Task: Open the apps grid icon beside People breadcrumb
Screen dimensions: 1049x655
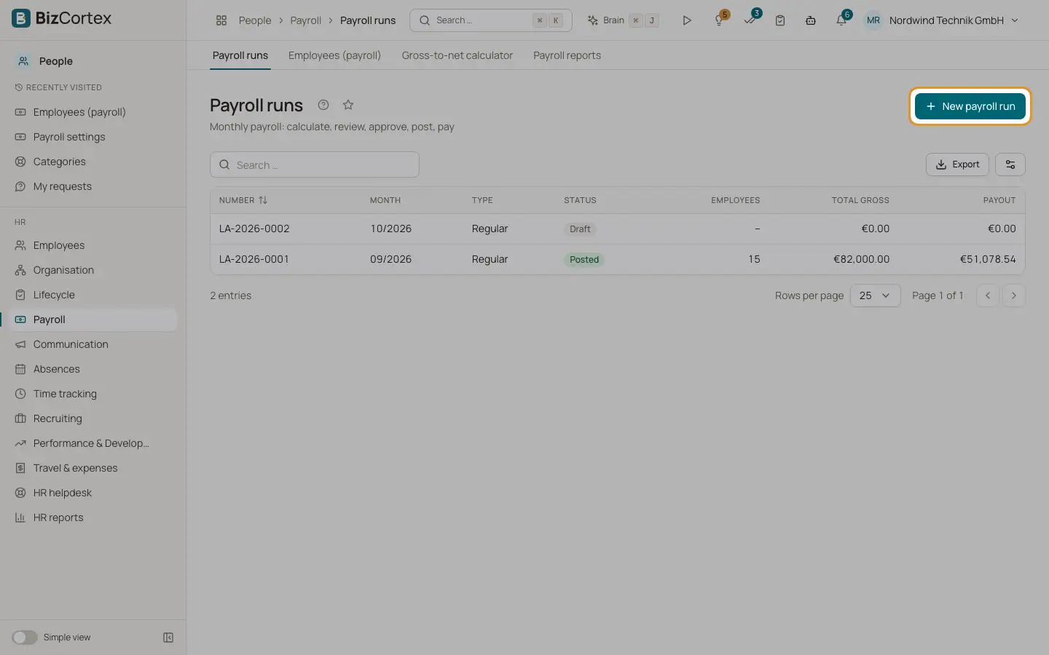Action: pos(221,20)
